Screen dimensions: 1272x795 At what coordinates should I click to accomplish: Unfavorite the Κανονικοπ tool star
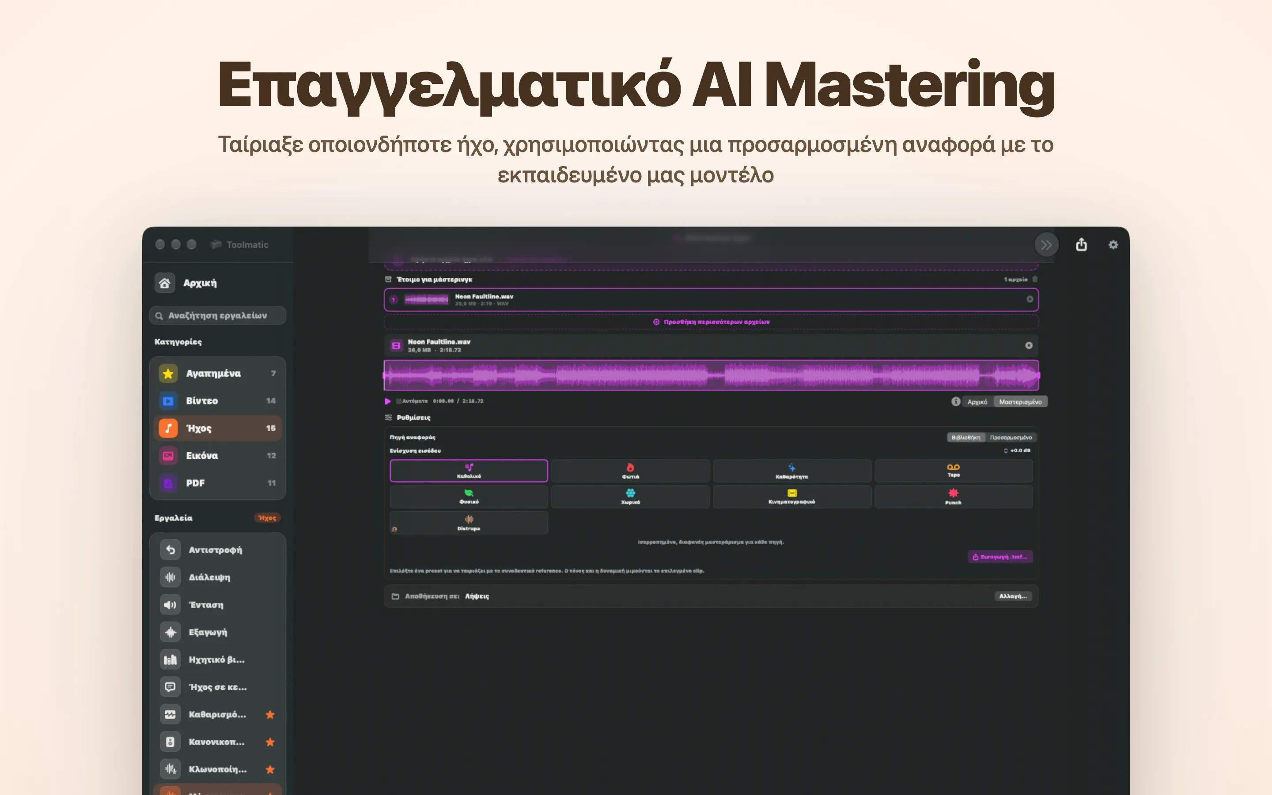270,742
